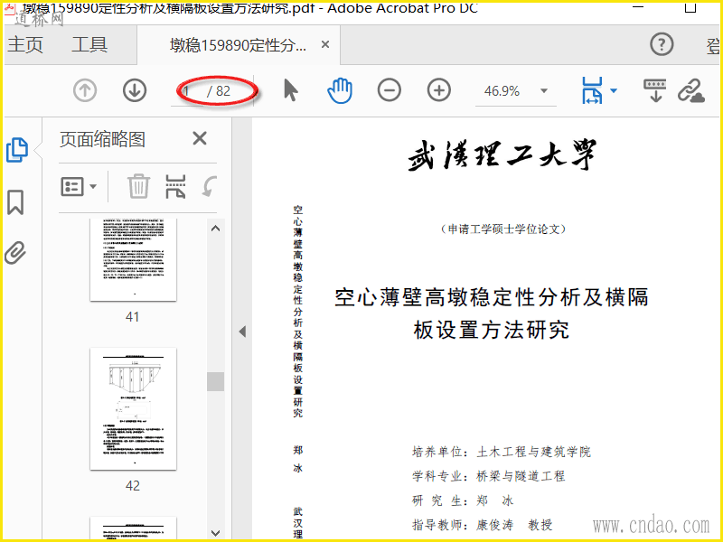Click the thumbnail panel scrollbar handle

pyautogui.click(x=215, y=381)
